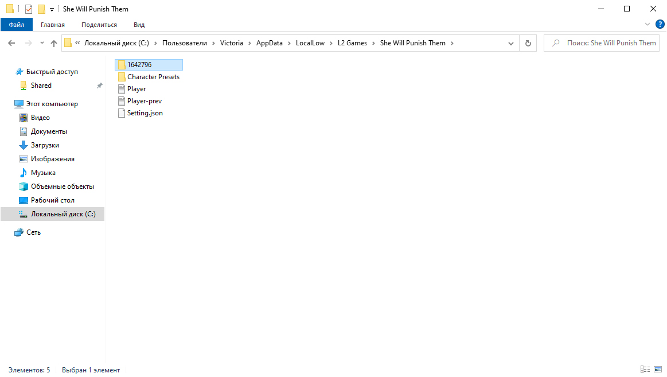The image size is (667, 377).
Task: Select Загрузки in the navigation pane
Action: (45, 145)
